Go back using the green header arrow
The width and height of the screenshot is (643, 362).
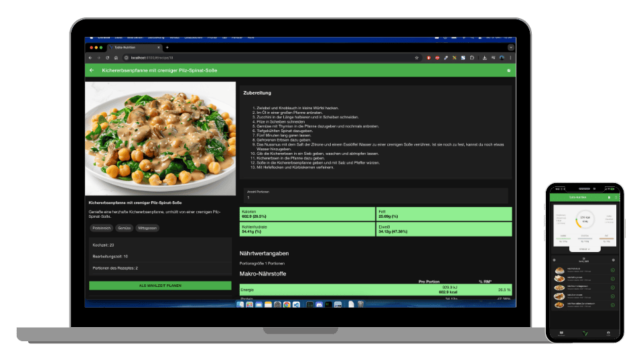92,70
